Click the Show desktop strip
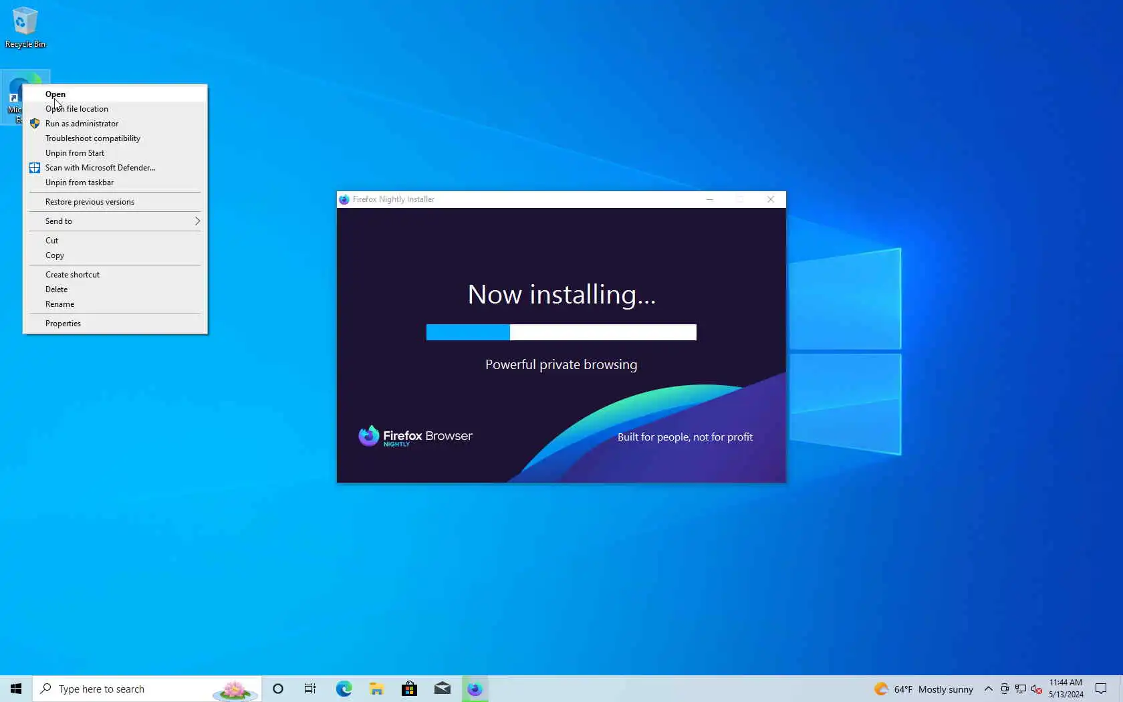1123x702 pixels. 1120,689
